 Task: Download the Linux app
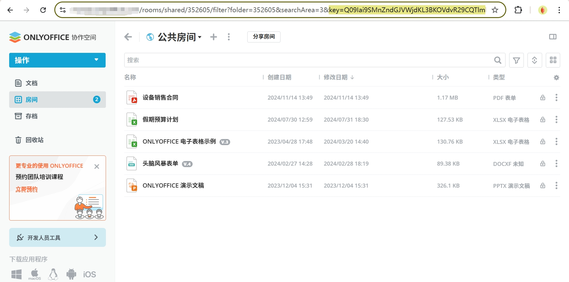[53, 274]
